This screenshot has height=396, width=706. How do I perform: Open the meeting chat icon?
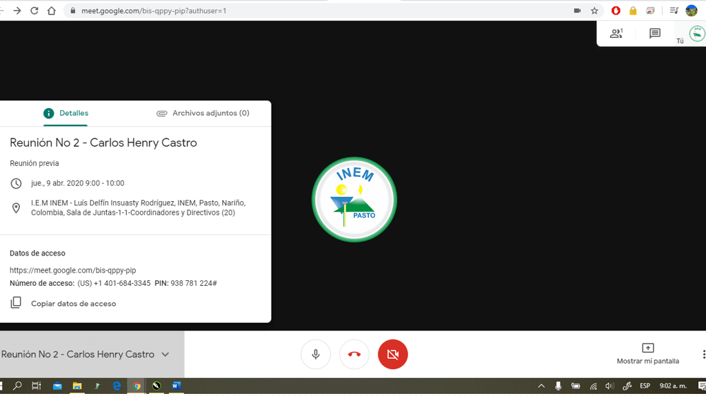[655, 33]
